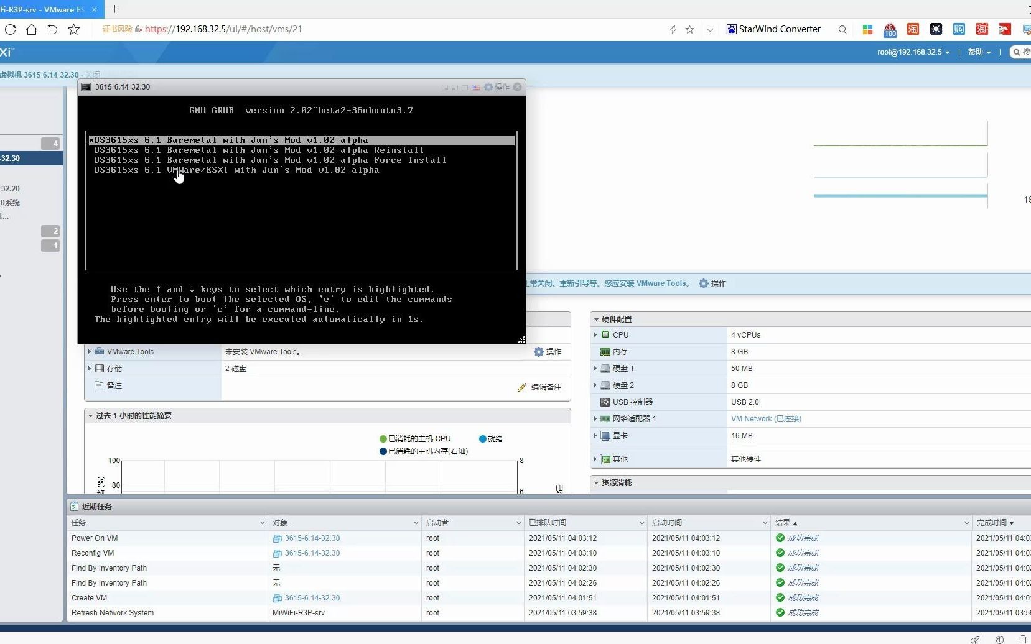The height and width of the screenshot is (644, 1031).
Task: Select GRUB entry 'Force Install'
Action: pyautogui.click(x=270, y=160)
